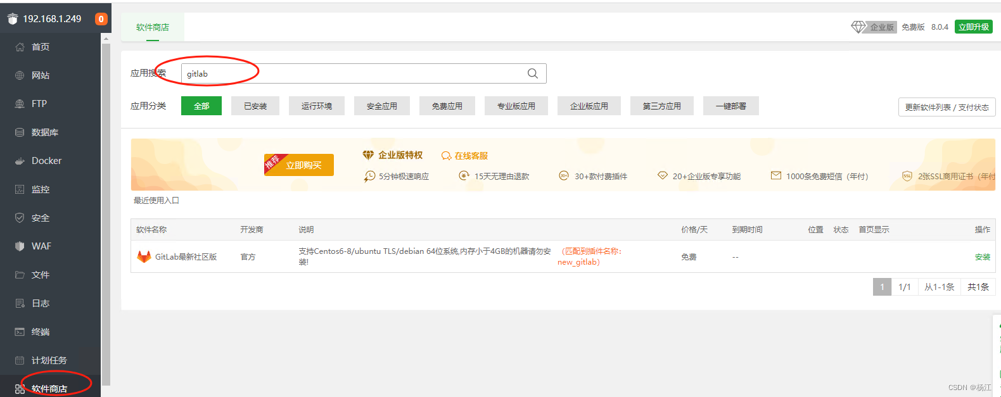Filter by 第三方应用 category

(662, 106)
